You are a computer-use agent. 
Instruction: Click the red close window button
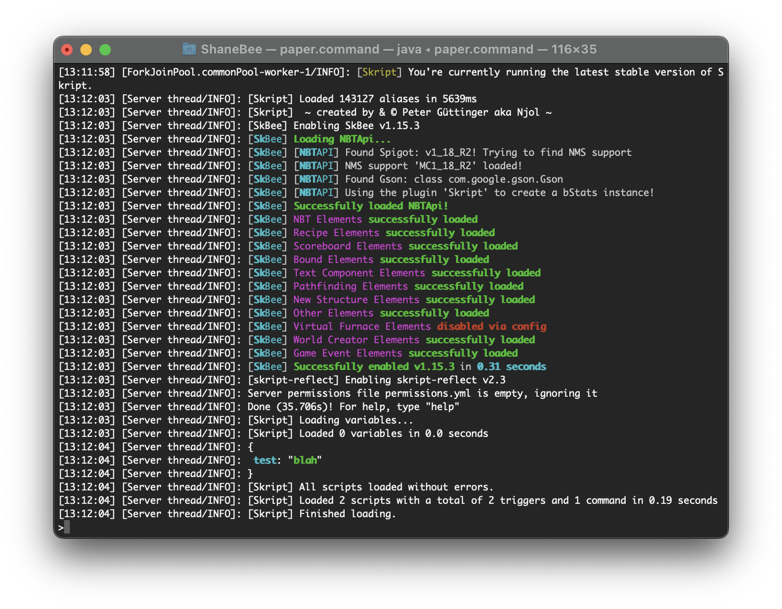(x=67, y=50)
